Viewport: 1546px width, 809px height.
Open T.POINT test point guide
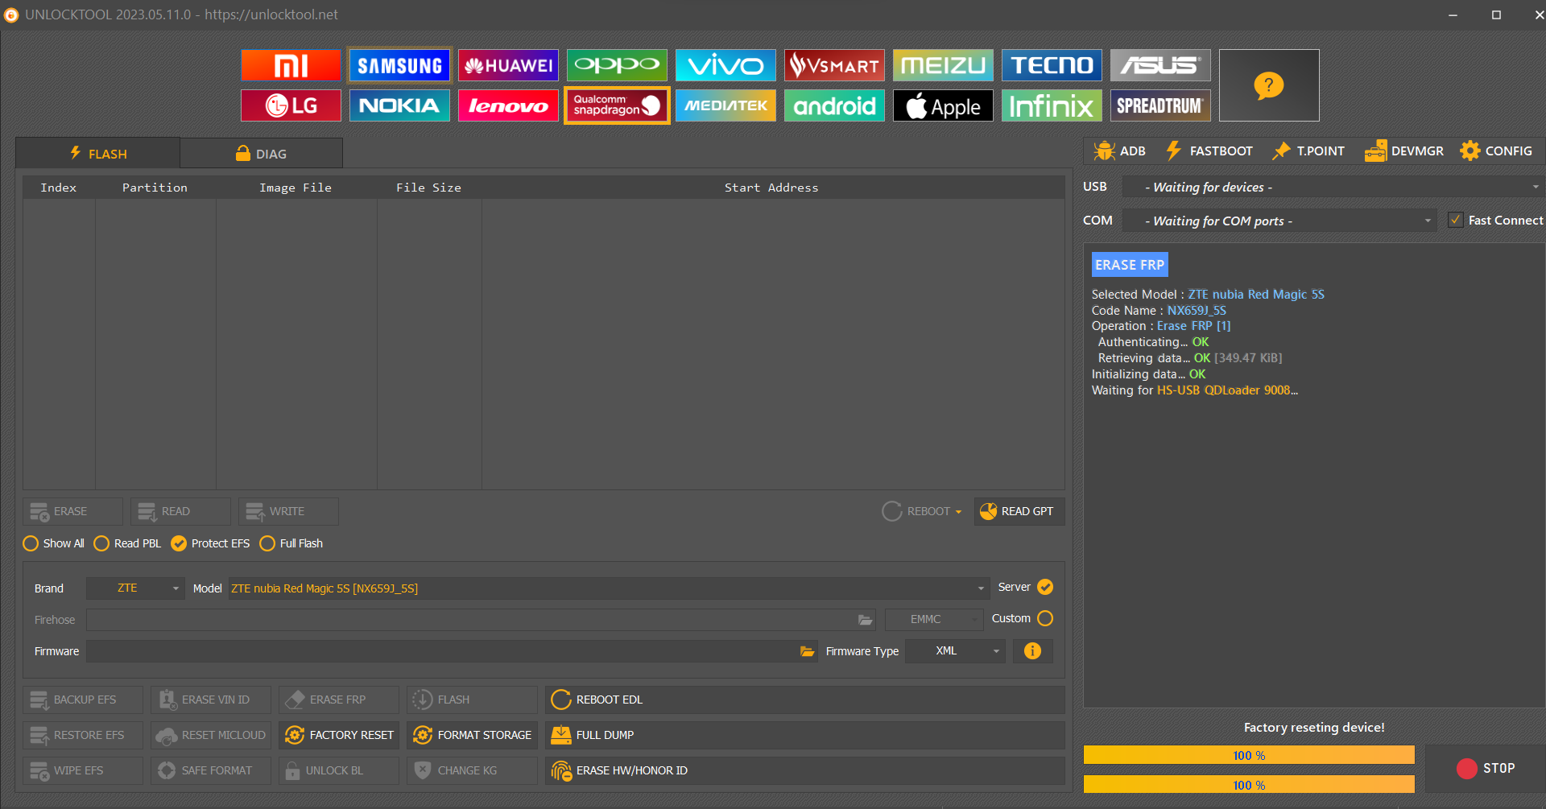(x=1308, y=151)
